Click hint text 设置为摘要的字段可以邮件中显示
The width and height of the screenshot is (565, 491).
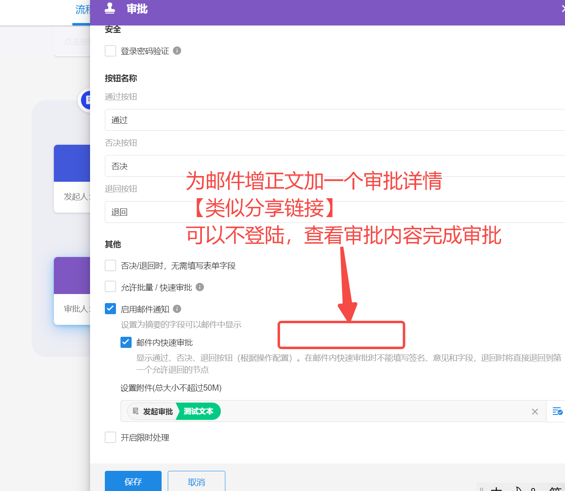coord(181,324)
